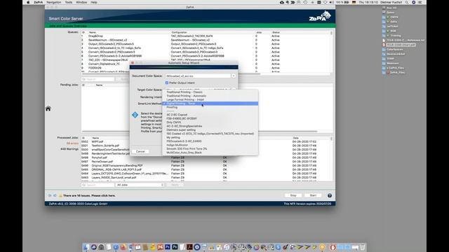Open Document Color Space dropdown

198,76
